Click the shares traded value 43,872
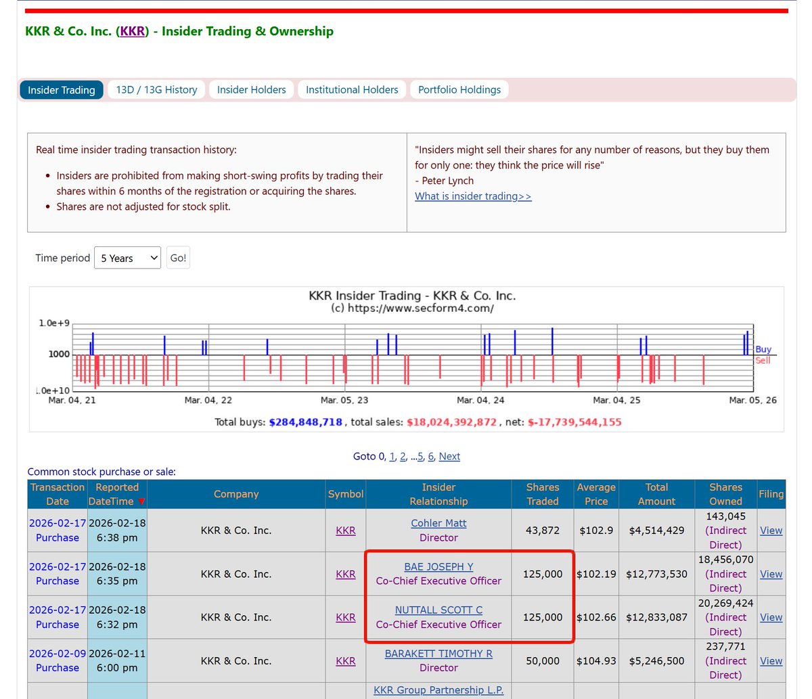Viewport: 812px width, 699px height. click(x=543, y=531)
